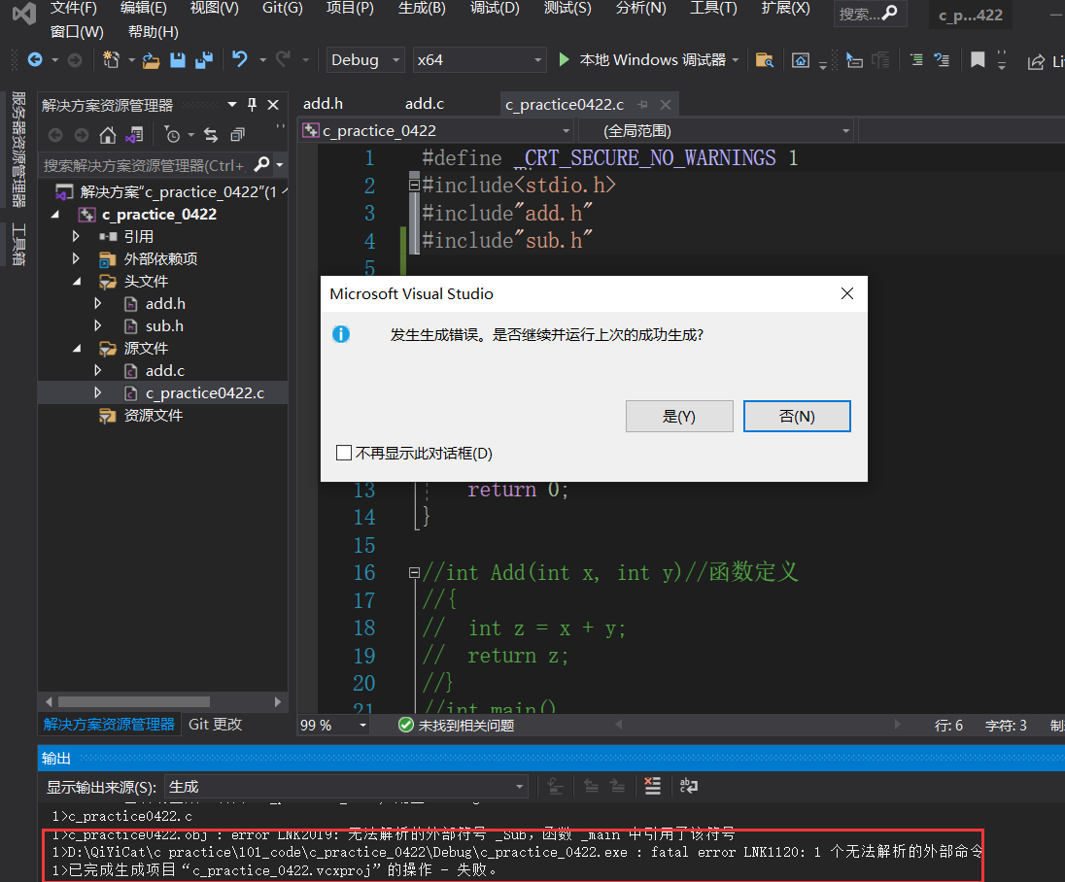Click the navigate backward arrow in main toolbar

[35, 60]
